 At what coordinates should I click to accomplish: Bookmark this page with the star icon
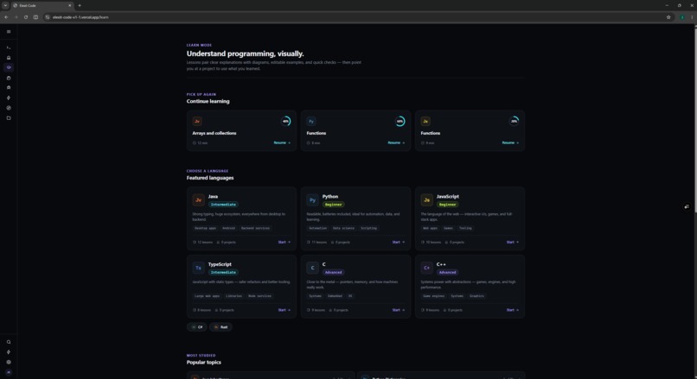(x=668, y=17)
